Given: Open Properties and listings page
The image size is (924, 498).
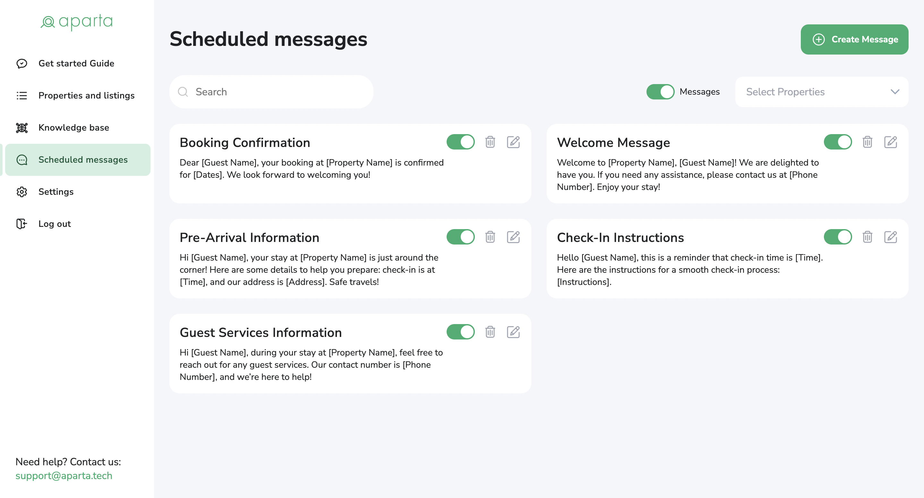Looking at the screenshot, I should tap(86, 95).
